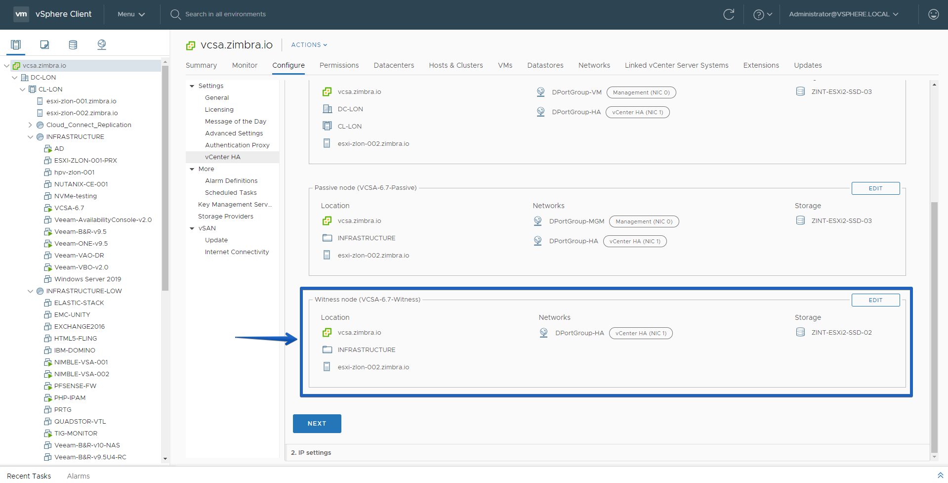Open Internet Connectivity under vSAN
This screenshot has height=483, width=948.
coord(237,252)
